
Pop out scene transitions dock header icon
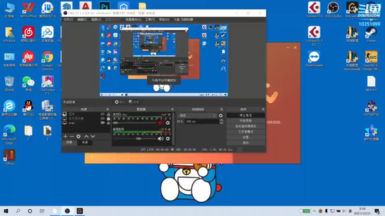[221, 109]
